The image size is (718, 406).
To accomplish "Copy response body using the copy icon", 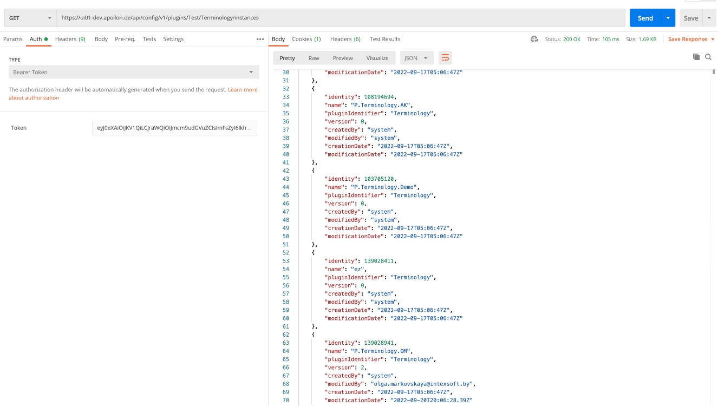I will 696,57.
